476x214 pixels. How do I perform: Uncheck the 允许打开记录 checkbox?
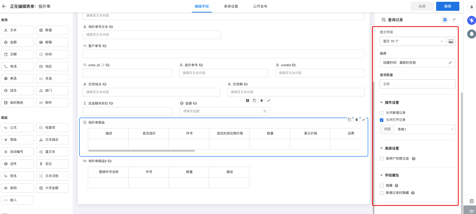tap(382, 120)
